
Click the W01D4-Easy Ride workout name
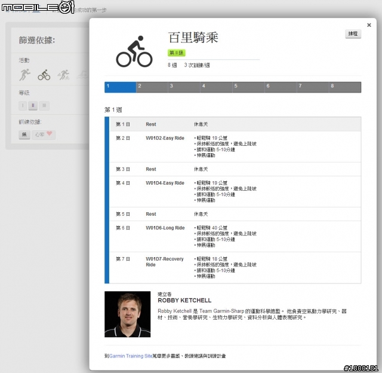(165, 183)
